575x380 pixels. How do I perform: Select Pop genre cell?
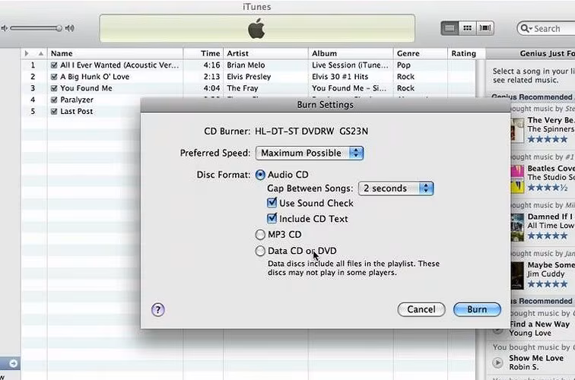(x=403, y=65)
